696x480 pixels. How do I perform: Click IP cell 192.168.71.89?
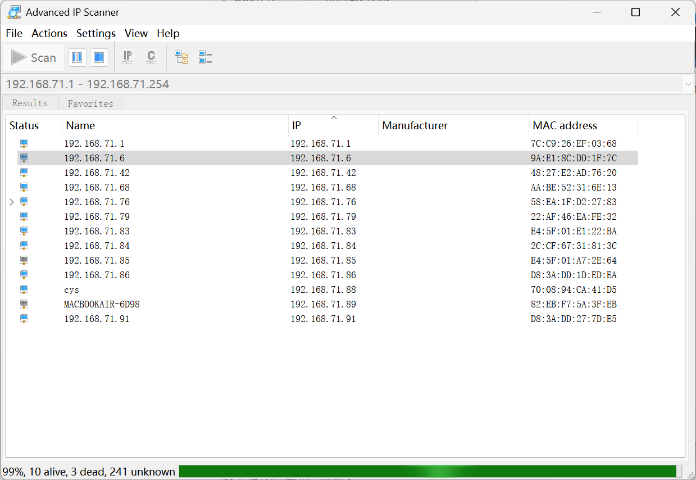323,304
